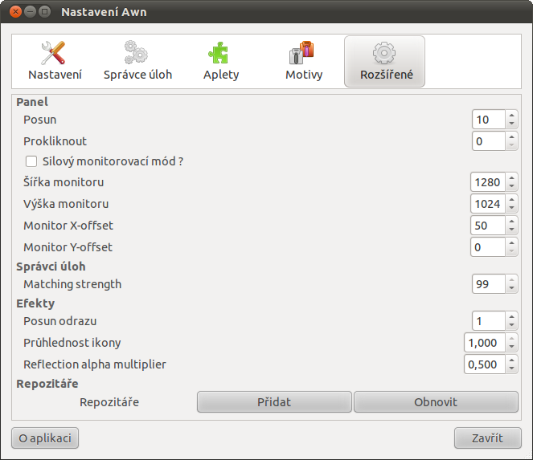Screen dimensions: 533x460
Task: Switch to the Nastavení tab label
Action: (x=55, y=75)
